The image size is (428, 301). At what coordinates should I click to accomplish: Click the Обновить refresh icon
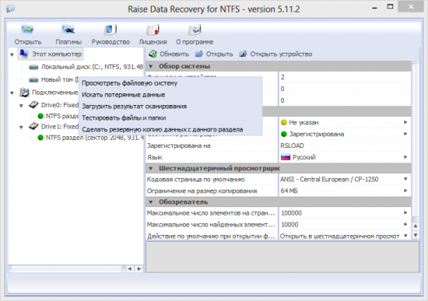(153, 54)
